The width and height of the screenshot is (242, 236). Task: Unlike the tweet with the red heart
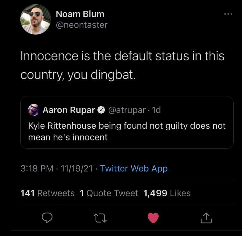point(153,218)
